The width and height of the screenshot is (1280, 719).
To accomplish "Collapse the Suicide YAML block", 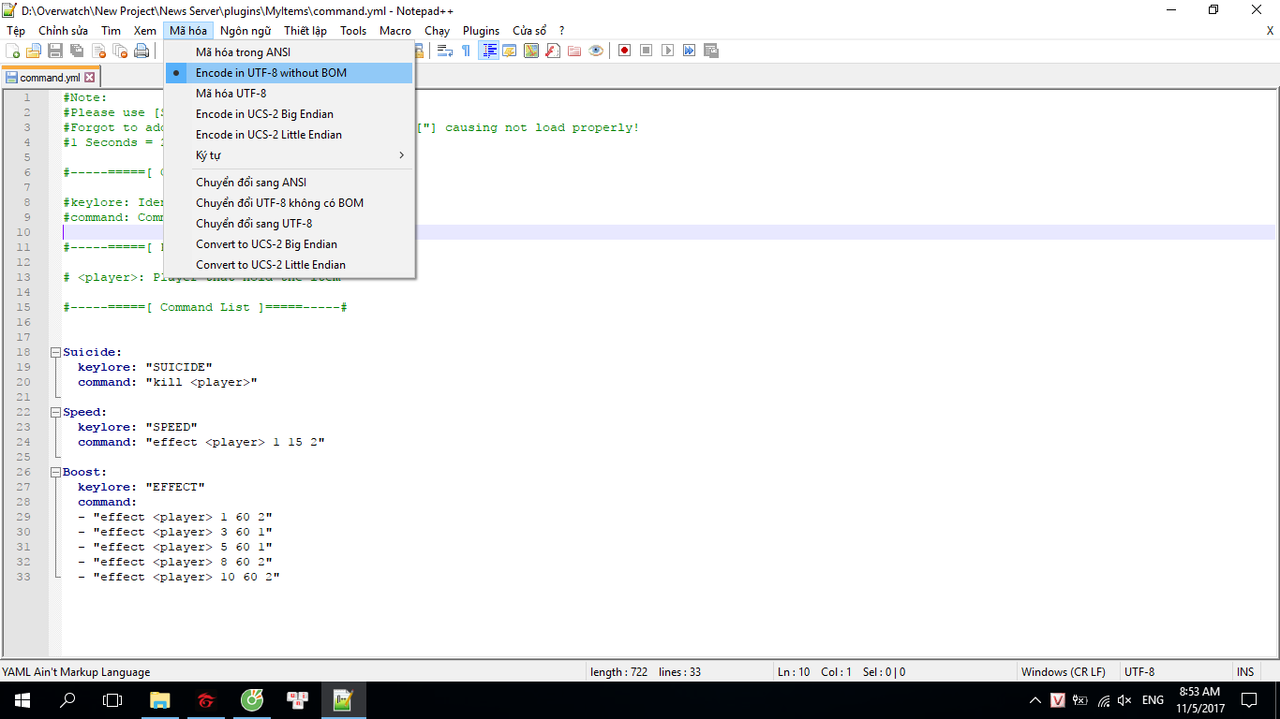I will coord(55,352).
